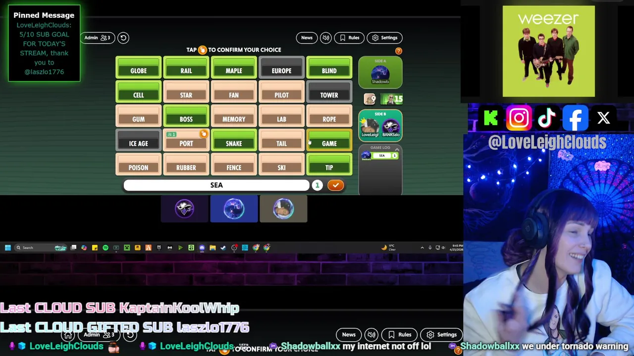The width and height of the screenshot is (634, 356).
Task: Open News in the main game header
Action: [x=307, y=38]
